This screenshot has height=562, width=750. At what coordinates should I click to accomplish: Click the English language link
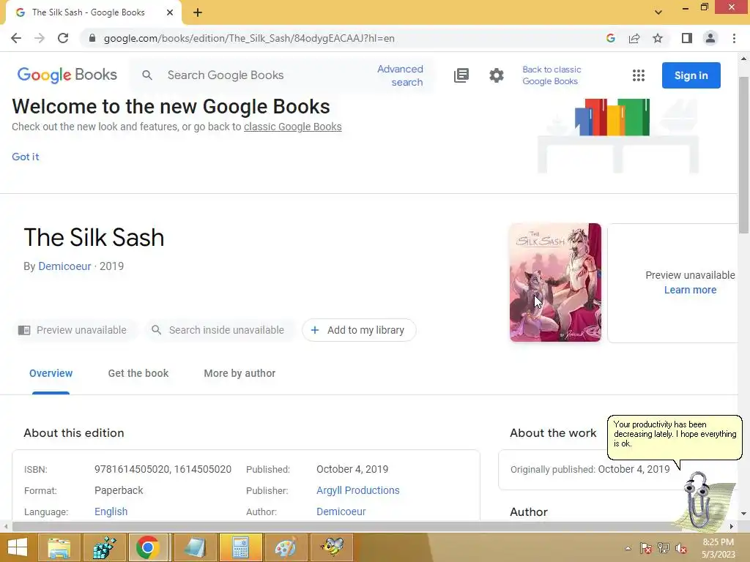tap(111, 512)
